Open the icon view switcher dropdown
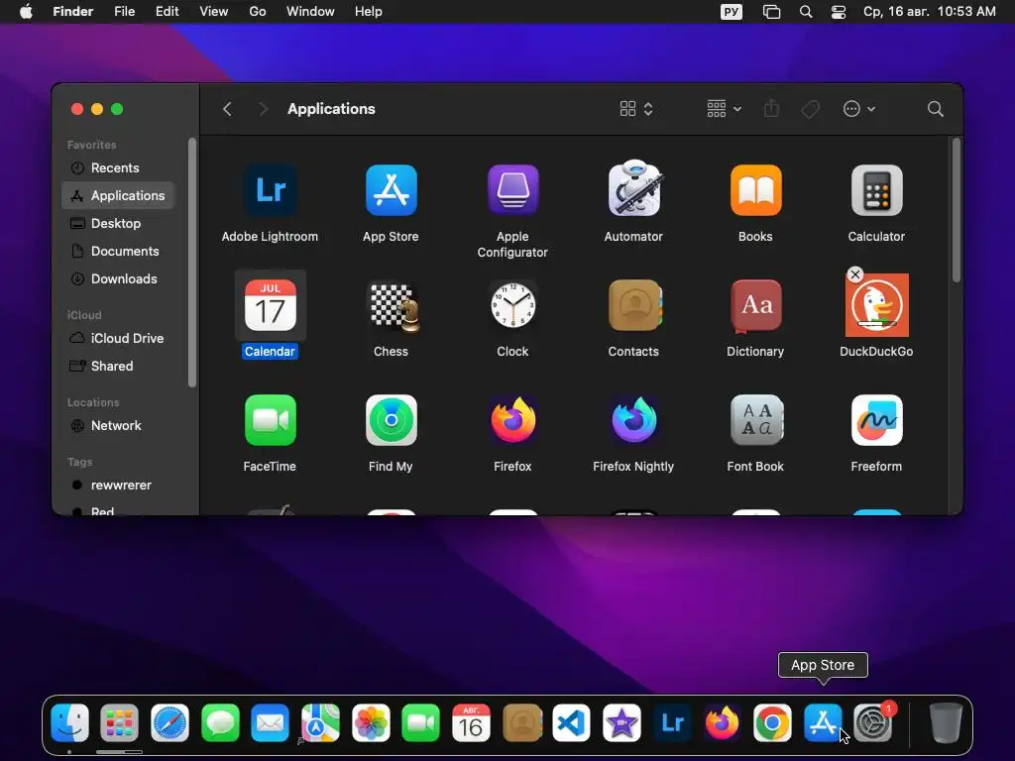This screenshot has height=761, width=1015. click(x=636, y=109)
